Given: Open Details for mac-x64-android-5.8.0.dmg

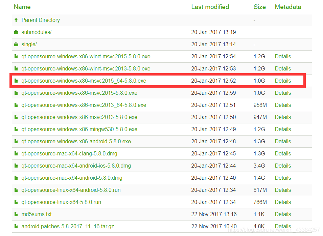Looking at the screenshot, I should click(x=283, y=178).
